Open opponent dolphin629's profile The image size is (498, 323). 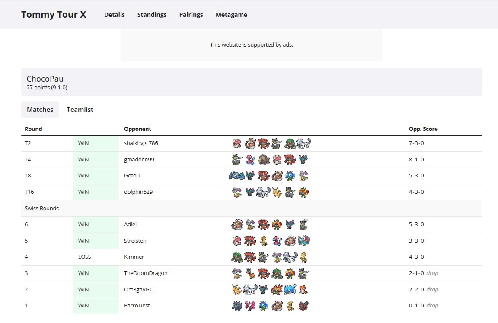pyautogui.click(x=138, y=192)
